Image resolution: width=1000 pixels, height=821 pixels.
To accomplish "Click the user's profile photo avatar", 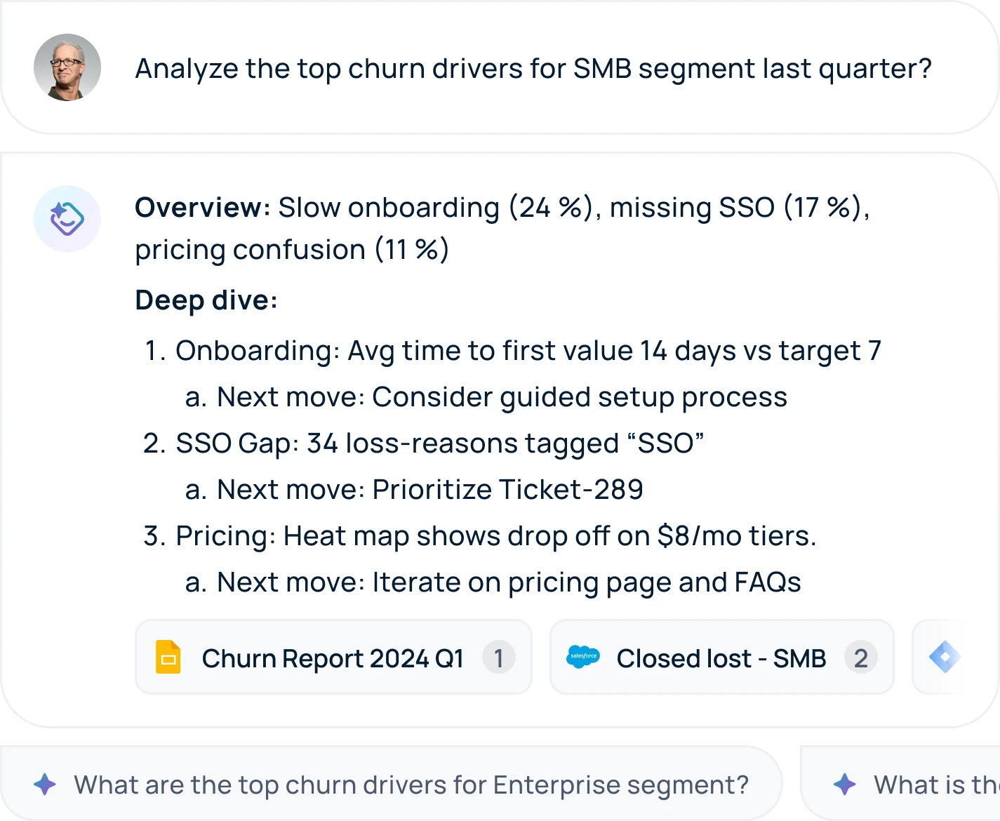I will [x=67, y=67].
